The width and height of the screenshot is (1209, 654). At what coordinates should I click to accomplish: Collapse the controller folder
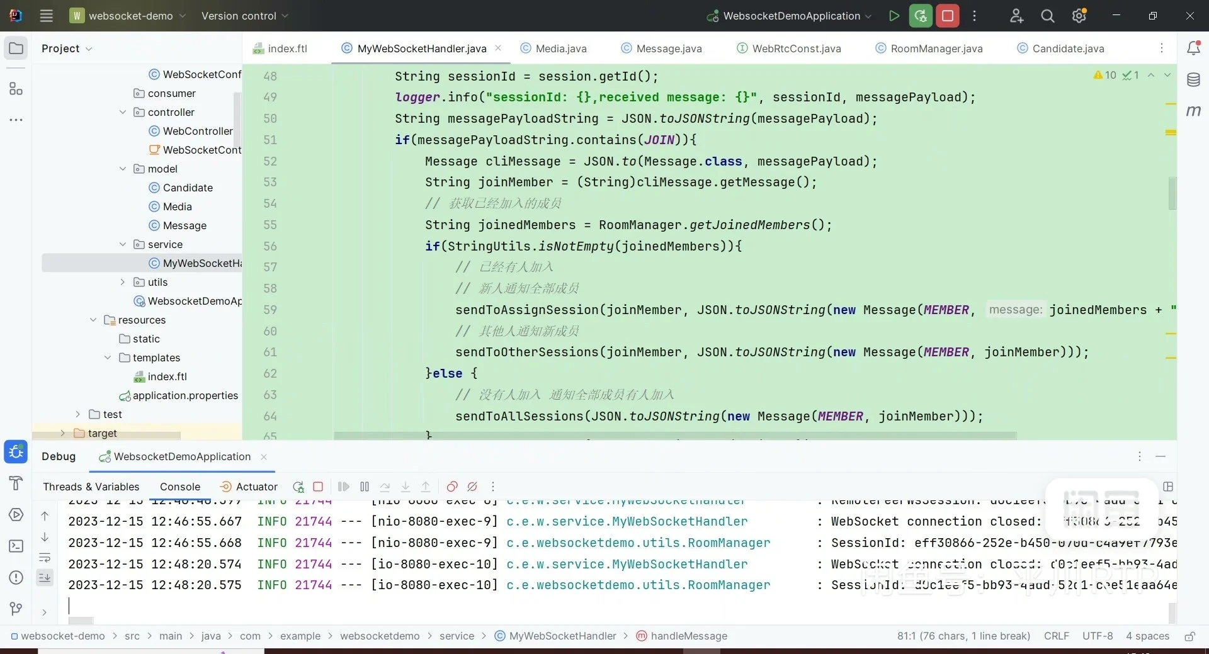click(x=123, y=112)
